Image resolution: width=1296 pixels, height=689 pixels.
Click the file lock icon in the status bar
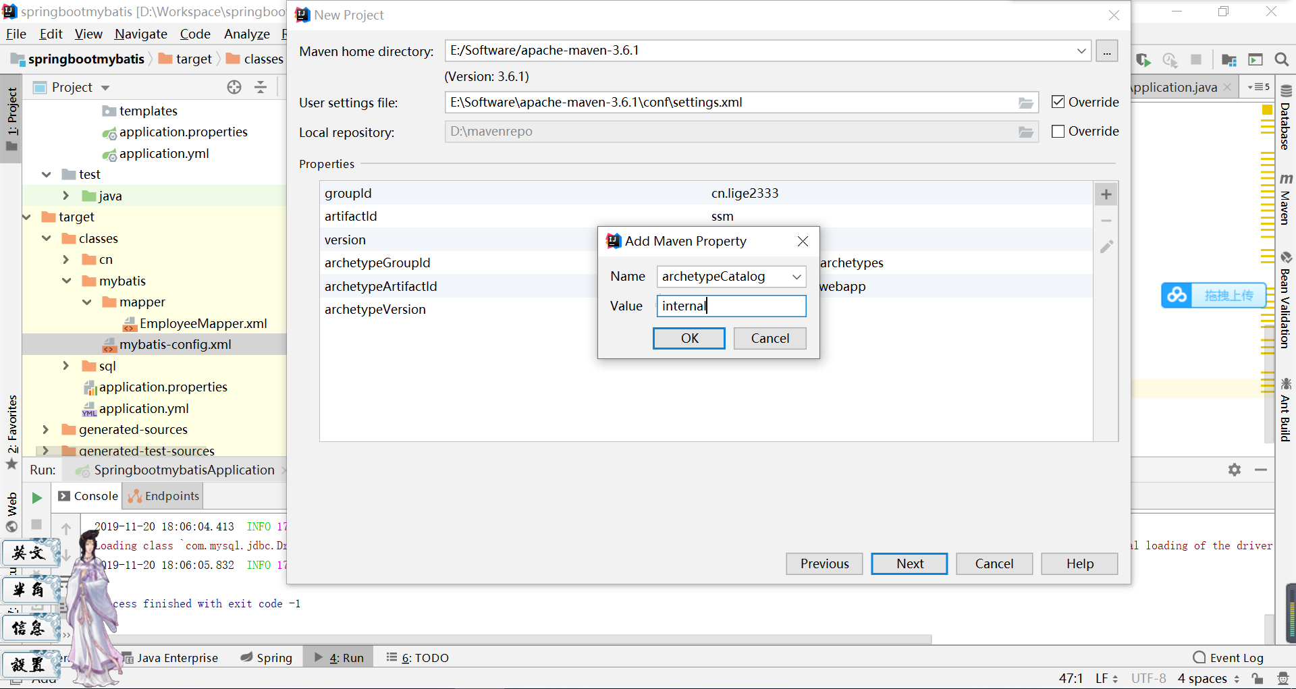[x=1257, y=679]
